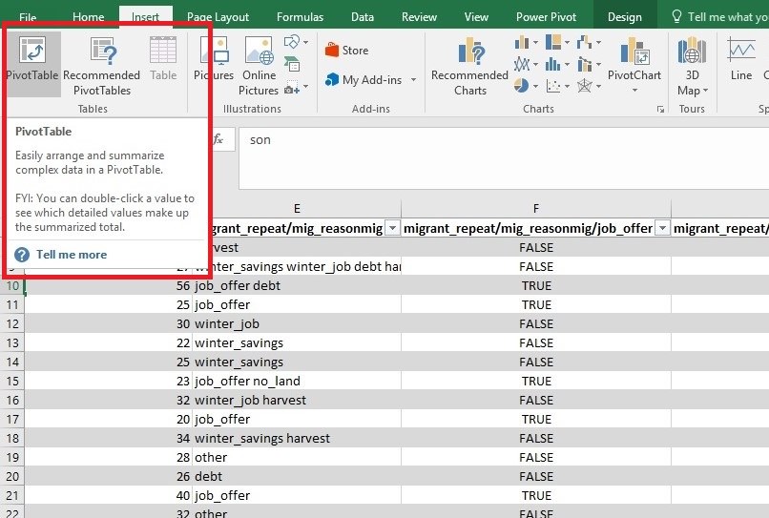The height and width of the screenshot is (518, 769).
Task: Select the row 15 header
Action: [12, 381]
